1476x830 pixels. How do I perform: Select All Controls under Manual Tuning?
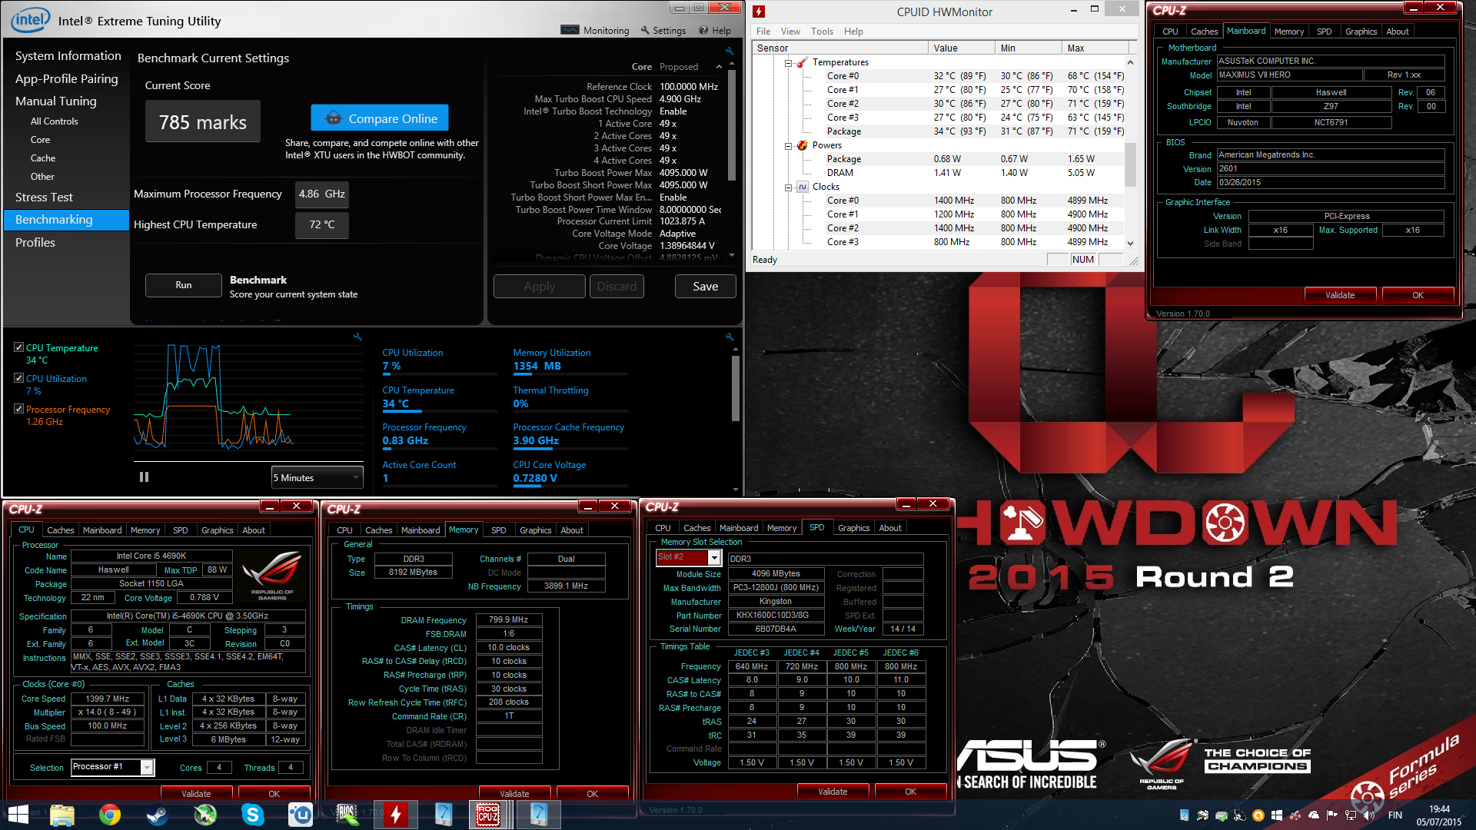click(x=54, y=121)
